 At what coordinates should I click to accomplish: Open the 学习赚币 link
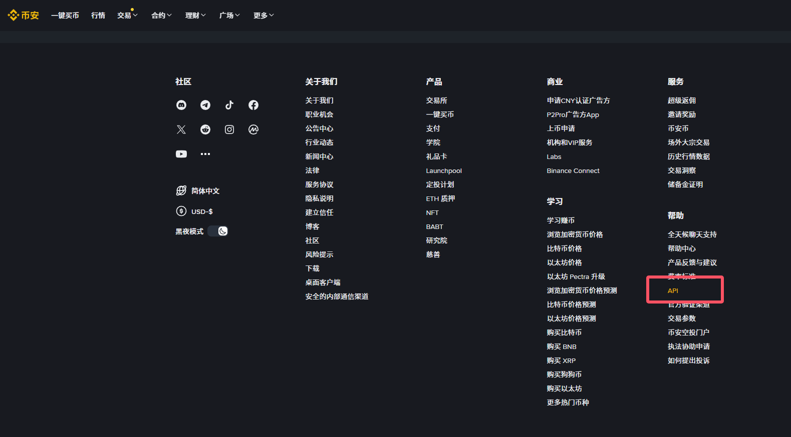tap(561, 220)
